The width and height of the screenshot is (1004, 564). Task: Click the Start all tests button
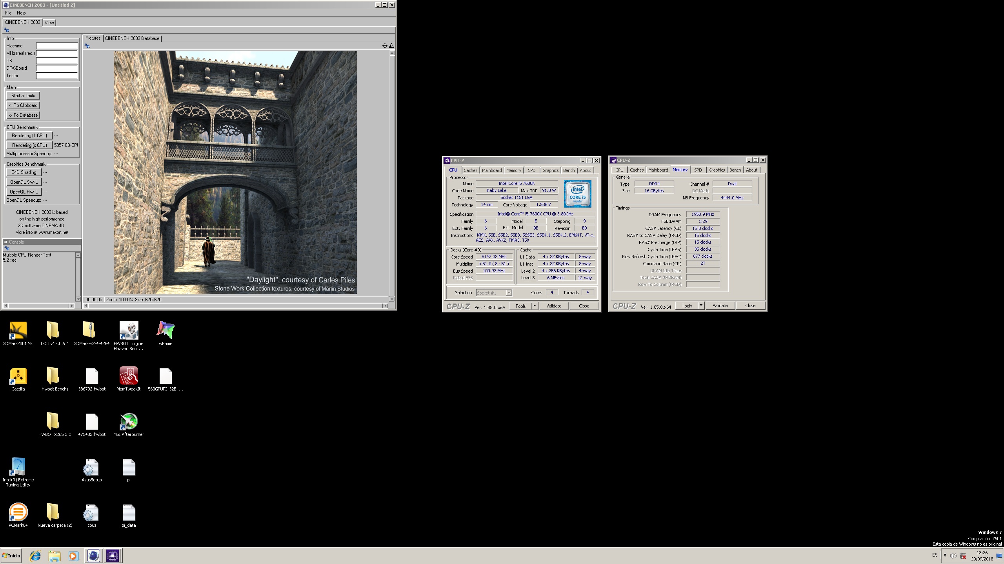(x=23, y=96)
